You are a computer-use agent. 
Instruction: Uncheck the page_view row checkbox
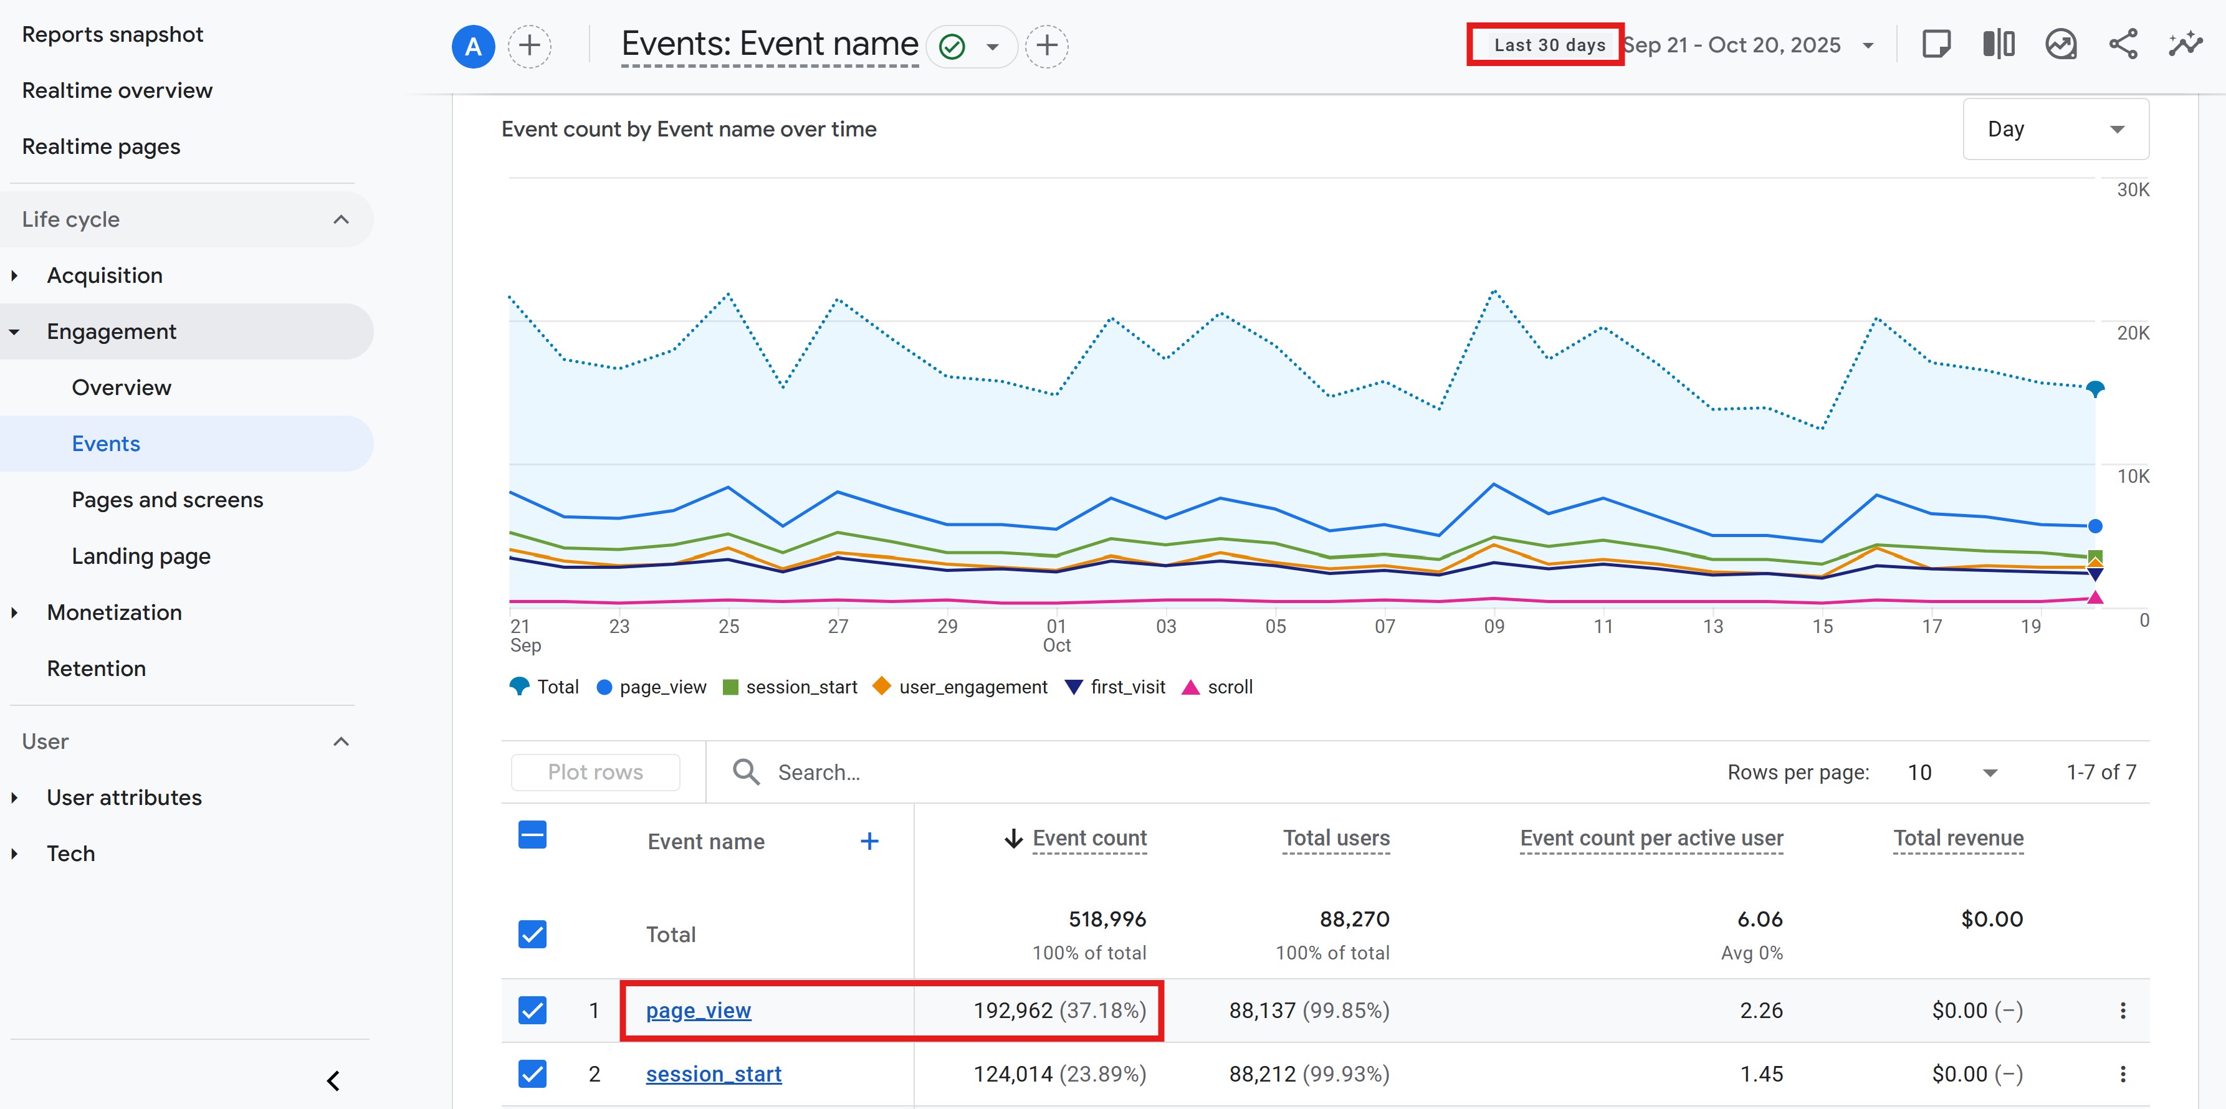tap(532, 1011)
